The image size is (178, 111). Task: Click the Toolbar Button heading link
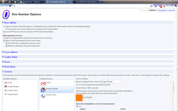[x=11, y=57]
